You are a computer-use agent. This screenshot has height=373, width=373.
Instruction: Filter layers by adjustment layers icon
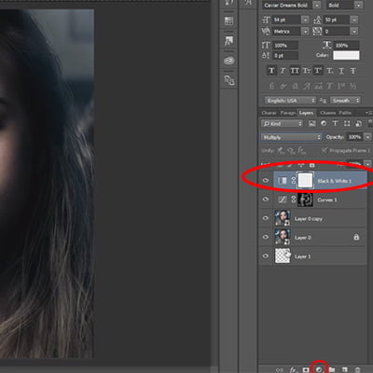(x=324, y=123)
